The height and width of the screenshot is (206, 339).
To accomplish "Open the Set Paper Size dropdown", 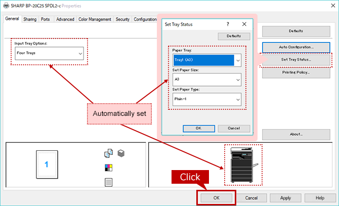I will click(207, 79).
